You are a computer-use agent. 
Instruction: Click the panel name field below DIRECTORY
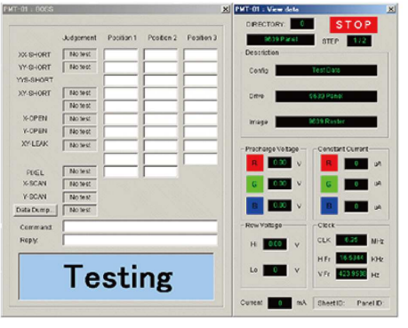(281, 39)
